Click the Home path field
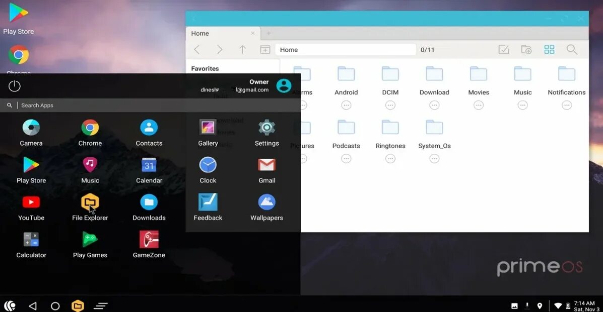The width and height of the screenshot is (603, 312). [346, 50]
